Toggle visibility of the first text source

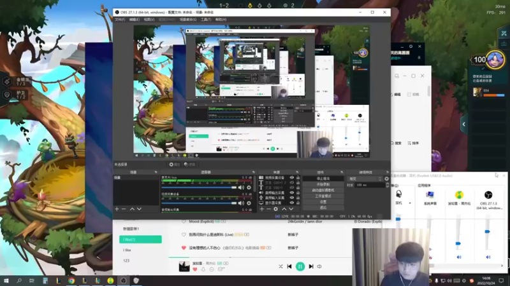(292, 182)
